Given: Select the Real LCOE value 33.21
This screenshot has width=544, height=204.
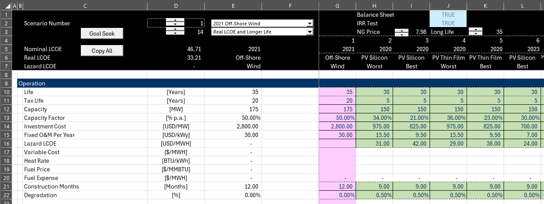Looking at the screenshot, I should (194, 58).
